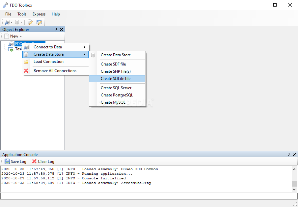Click the Connect to Data plug icon

click(26, 47)
